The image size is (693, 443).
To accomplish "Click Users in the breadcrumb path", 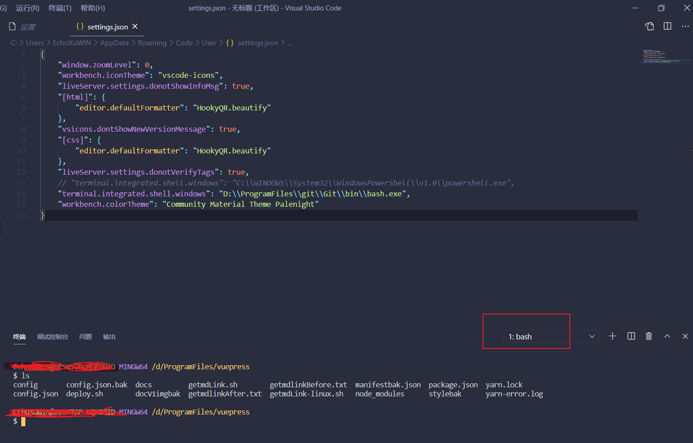I will tap(35, 43).
